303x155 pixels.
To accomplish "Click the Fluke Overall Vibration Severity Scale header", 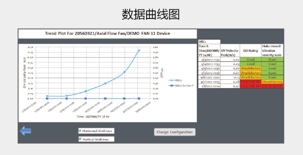I will 272,51.
